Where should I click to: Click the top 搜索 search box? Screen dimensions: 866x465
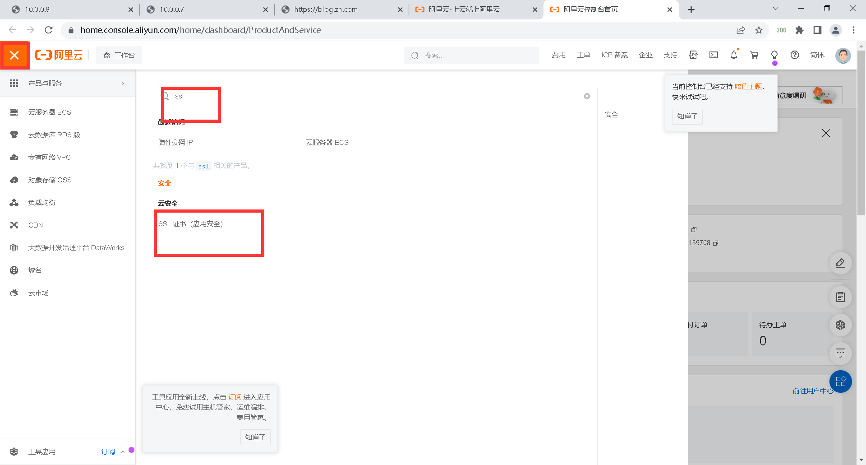[472, 55]
